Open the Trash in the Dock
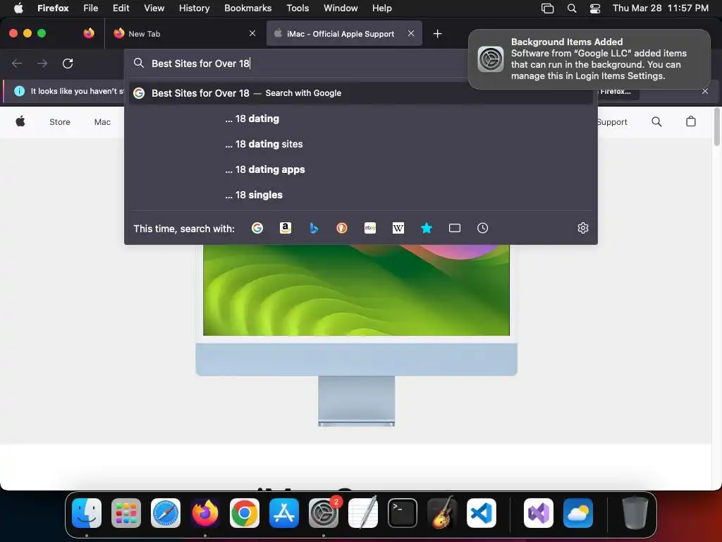 point(635,513)
